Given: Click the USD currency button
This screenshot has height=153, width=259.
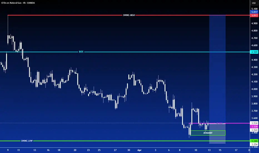Looking at the screenshot, I should pyautogui.click(x=254, y=3).
